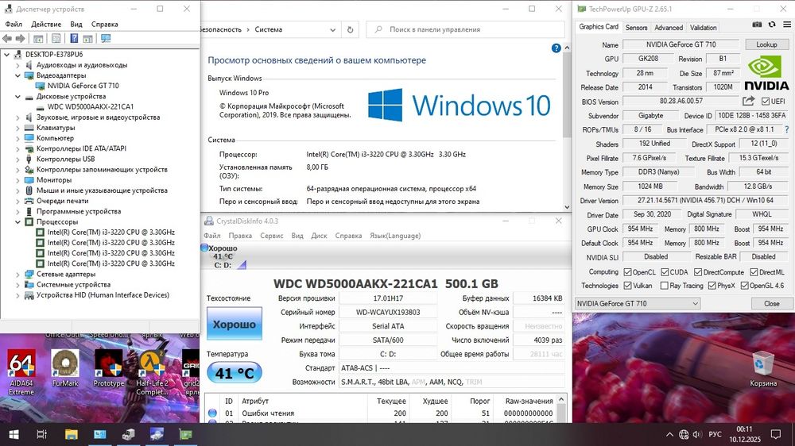
Task: Open the FurMark desktop shortcut
Action: coord(65,368)
